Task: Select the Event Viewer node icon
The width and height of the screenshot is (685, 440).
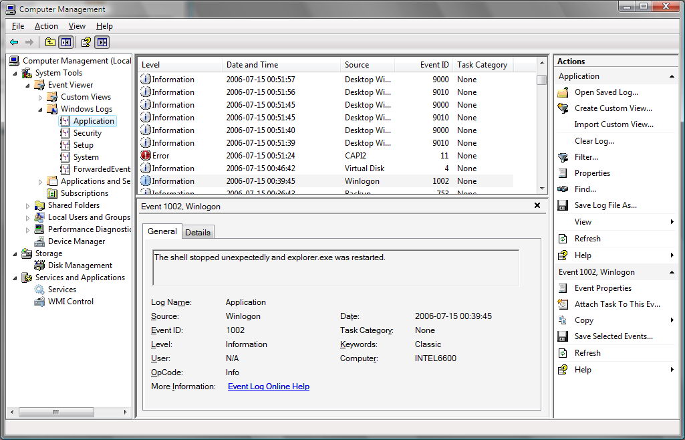Action: tap(39, 85)
